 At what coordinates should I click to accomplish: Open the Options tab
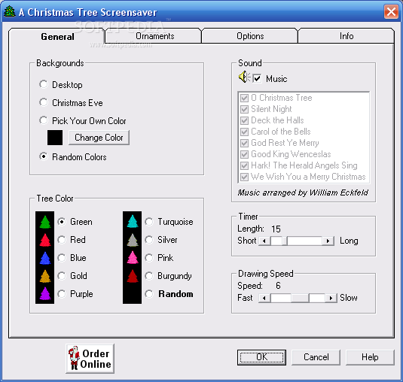[x=250, y=36]
